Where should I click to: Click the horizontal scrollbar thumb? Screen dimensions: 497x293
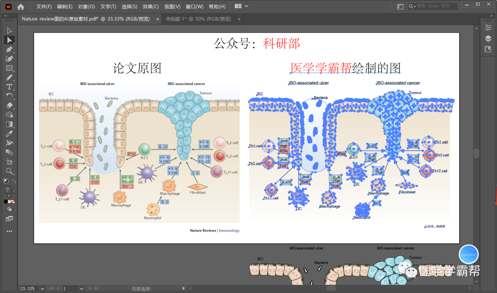coord(331,288)
